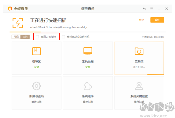Screen dimensions: 175x118
Task: Click the 引导区 boot sector icon
Action: point(37,51)
